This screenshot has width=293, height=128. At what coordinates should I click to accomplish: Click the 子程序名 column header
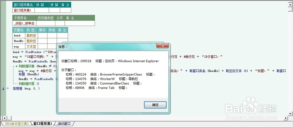(x=24, y=18)
